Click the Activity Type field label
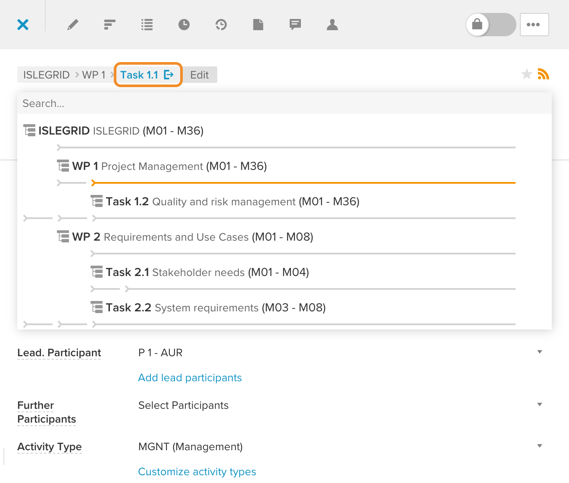569x483 pixels. (50, 447)
